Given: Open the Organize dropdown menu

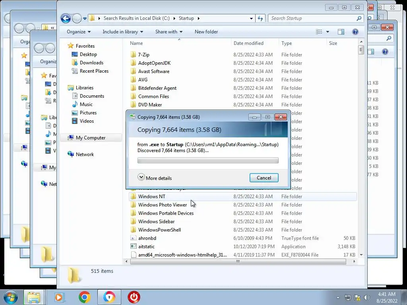Looking at the screenshot, I should click(79, 32).
